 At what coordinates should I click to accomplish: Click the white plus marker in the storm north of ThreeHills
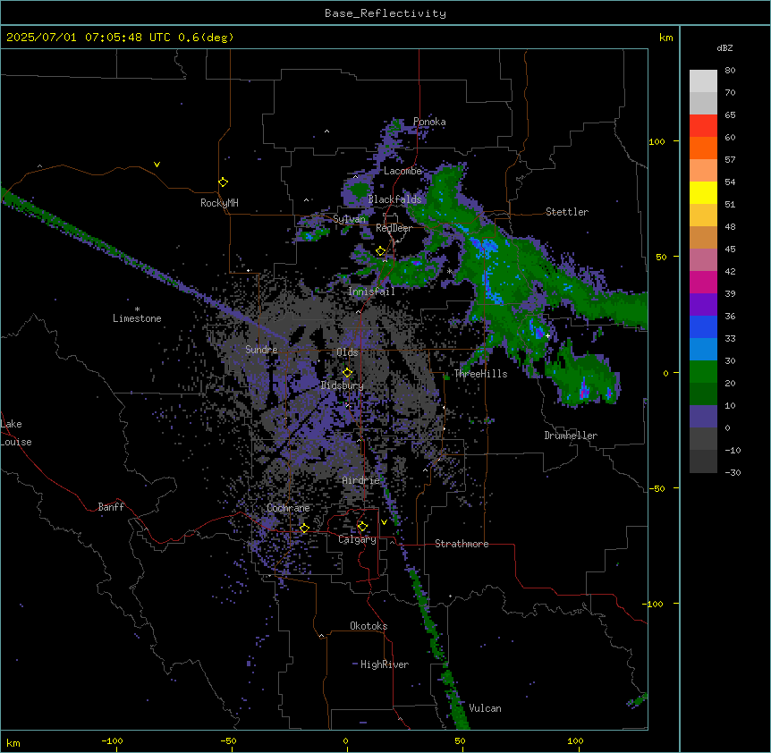(x=547, y=335)
